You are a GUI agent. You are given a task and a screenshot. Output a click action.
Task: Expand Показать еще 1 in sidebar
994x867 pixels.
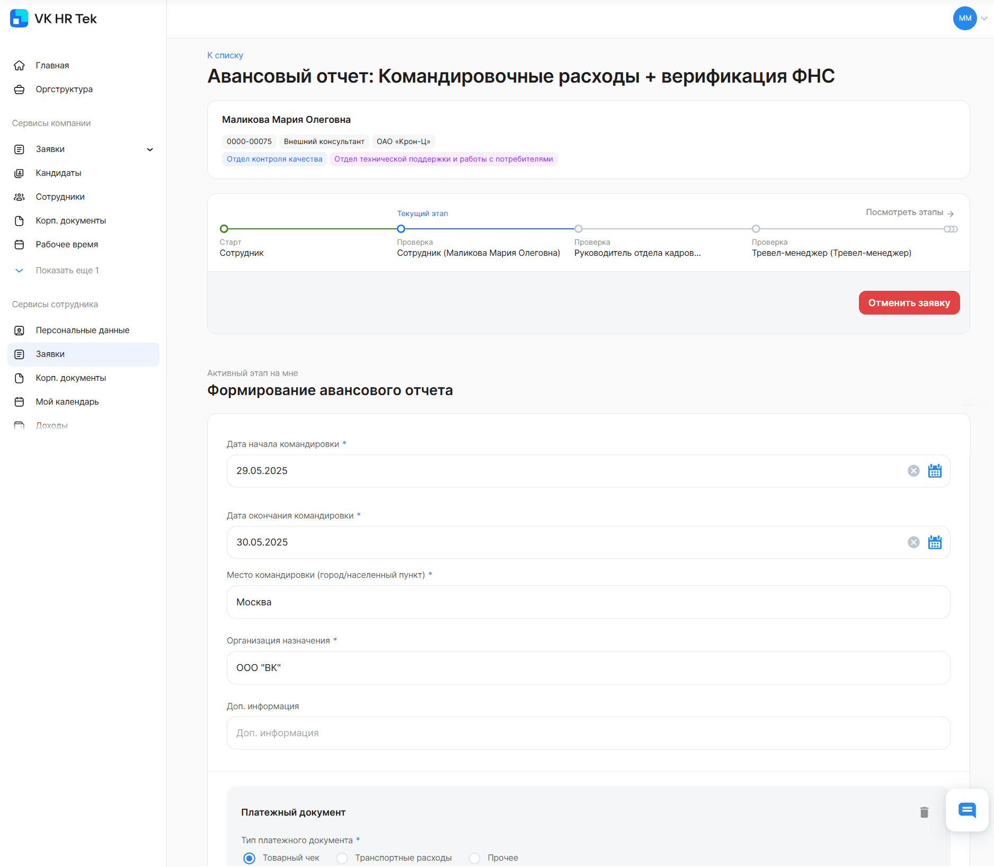coord(67,271)
